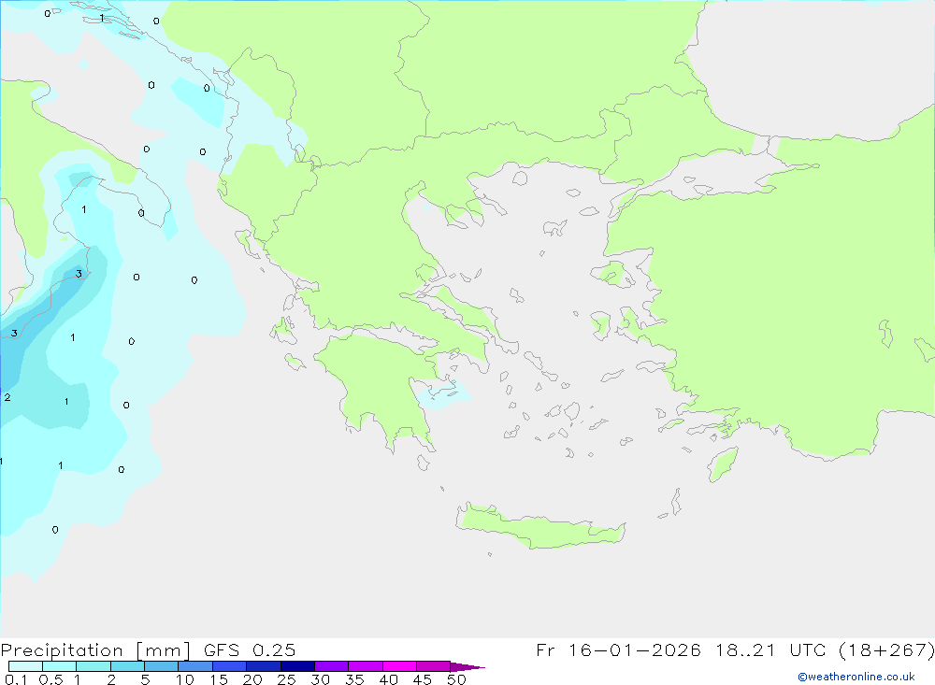The height and width of the screenshot is (685, 935).
Task: Click the 45–50 mm legend swatch
Action: point(434,666)
